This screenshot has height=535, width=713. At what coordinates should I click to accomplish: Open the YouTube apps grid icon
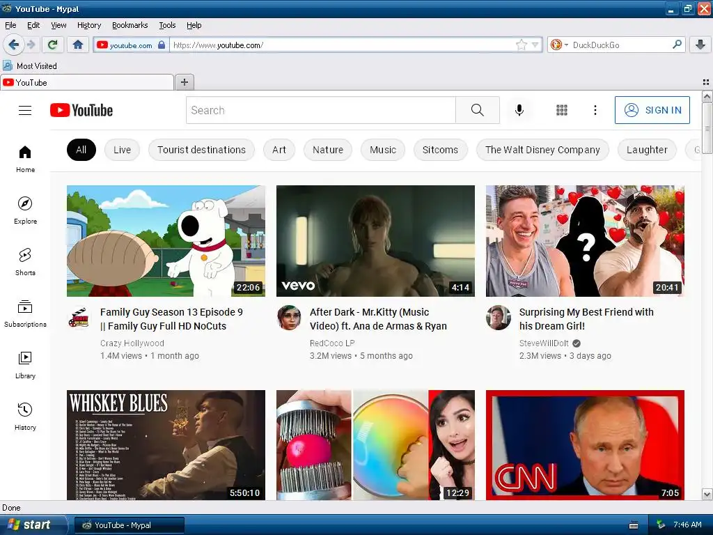point(562,110)
